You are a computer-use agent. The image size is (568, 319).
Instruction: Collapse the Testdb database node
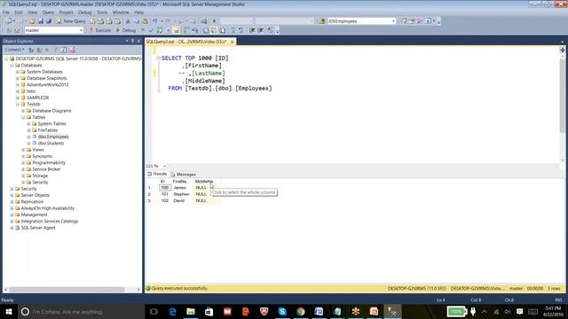18,105
